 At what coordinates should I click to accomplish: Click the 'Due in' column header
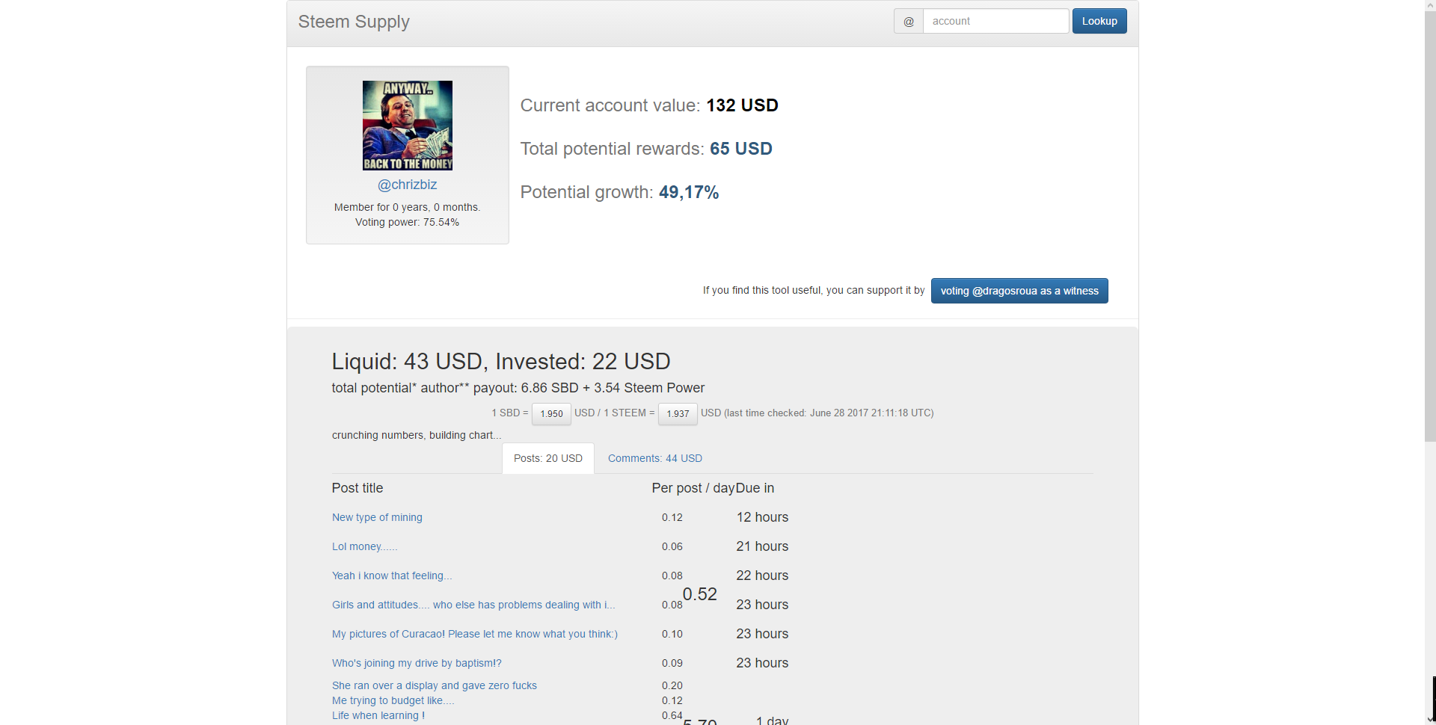click(755, 488)
